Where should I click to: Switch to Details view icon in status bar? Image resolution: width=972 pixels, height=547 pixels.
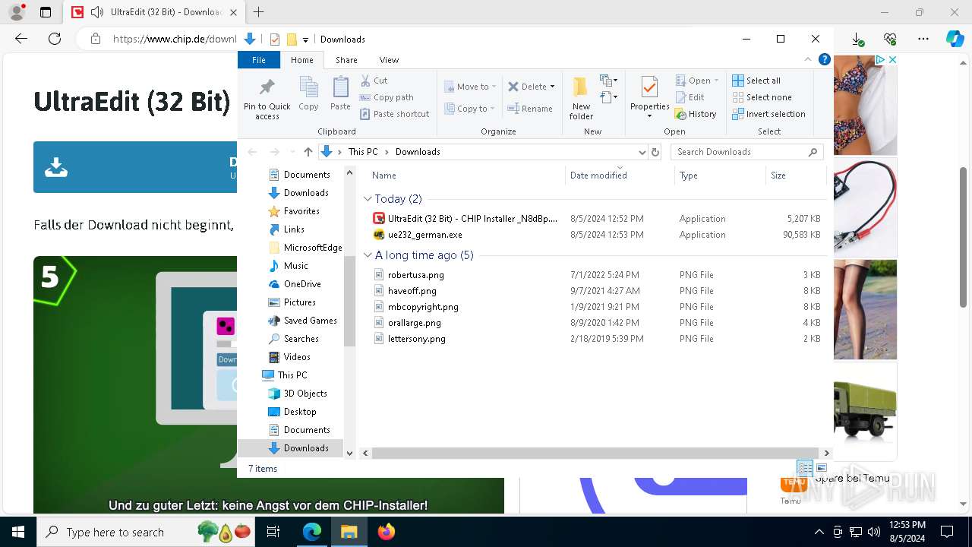tap(805, 468)
